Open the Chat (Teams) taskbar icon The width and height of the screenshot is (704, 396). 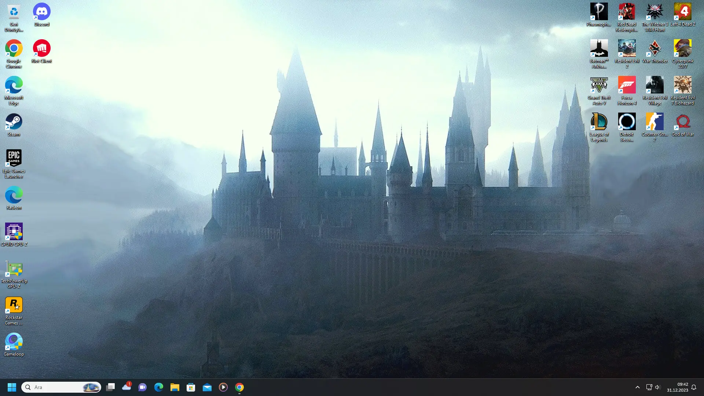click(x=143, y=387)
